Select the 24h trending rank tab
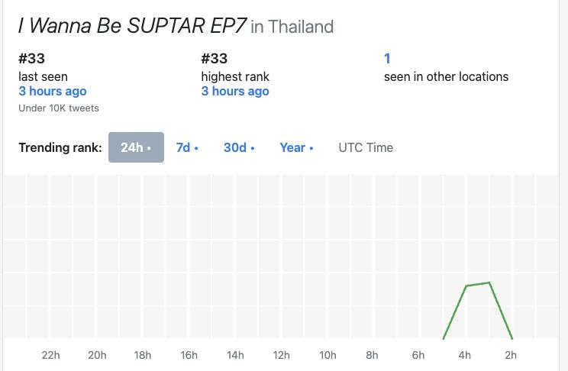The height and width of the screenshot is (371, 568). (136, 147)
